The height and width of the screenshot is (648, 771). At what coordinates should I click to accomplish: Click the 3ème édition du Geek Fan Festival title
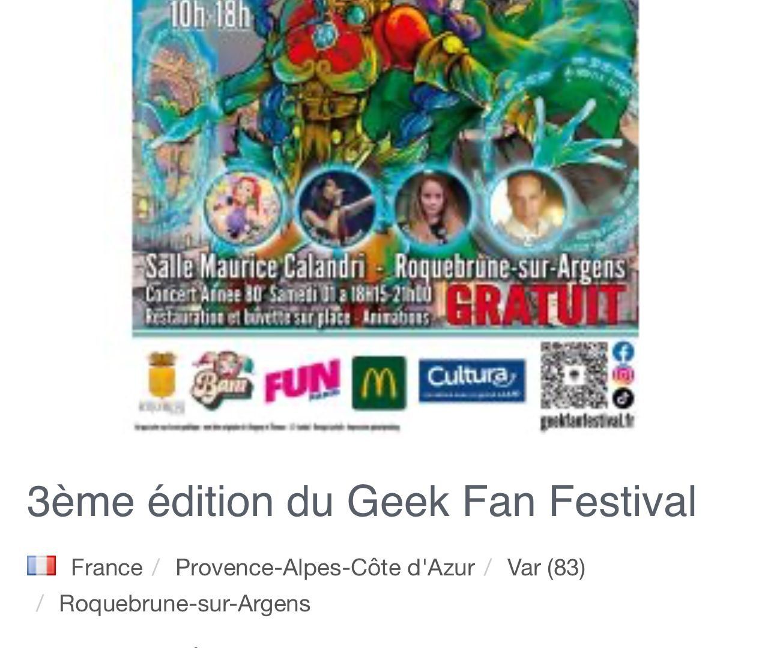pos(361,501)
